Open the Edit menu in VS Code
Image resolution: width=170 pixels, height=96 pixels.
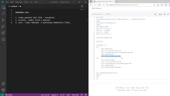click(12, 2)
